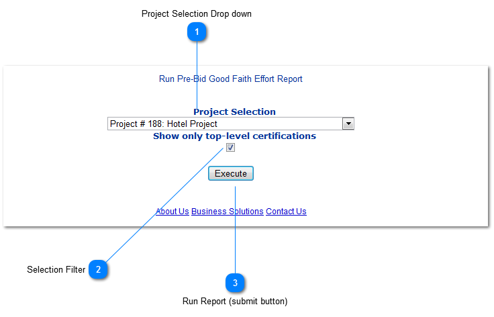Select the Project # 188: Hotel Project field

(231, 124)
